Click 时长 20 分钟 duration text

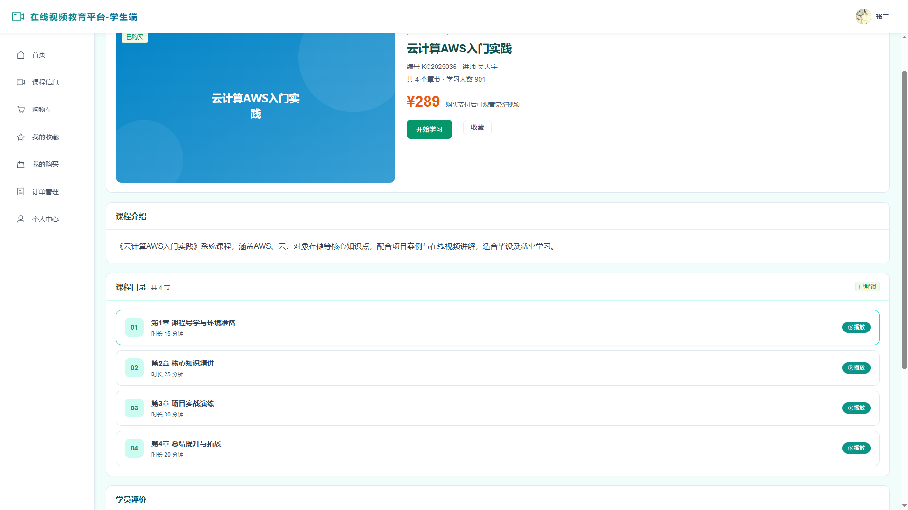167,455
